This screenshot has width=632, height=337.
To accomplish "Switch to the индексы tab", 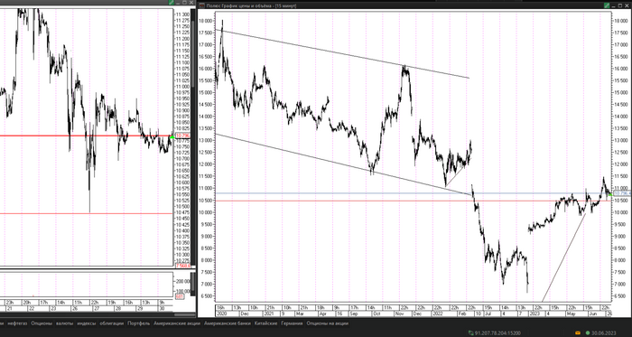I will (87, 323).
